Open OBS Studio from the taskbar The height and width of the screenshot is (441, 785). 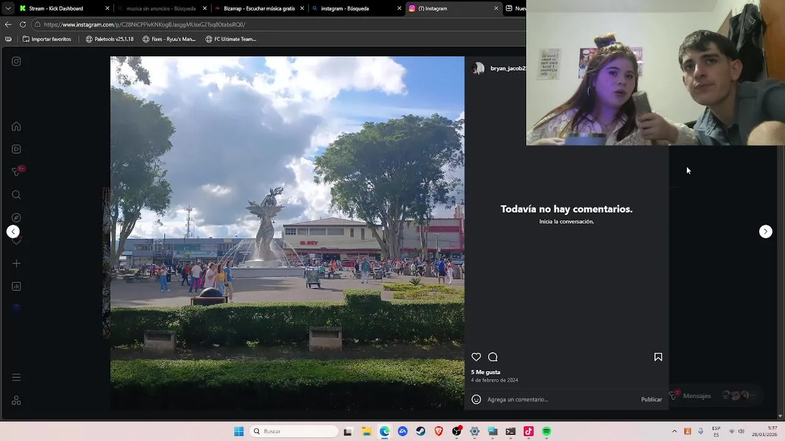tap(457, 431)
